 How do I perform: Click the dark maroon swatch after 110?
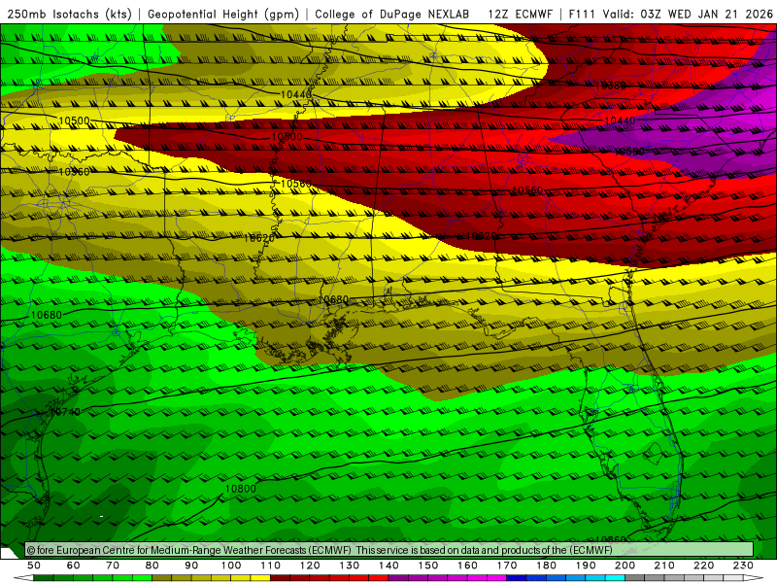point(280,578)
